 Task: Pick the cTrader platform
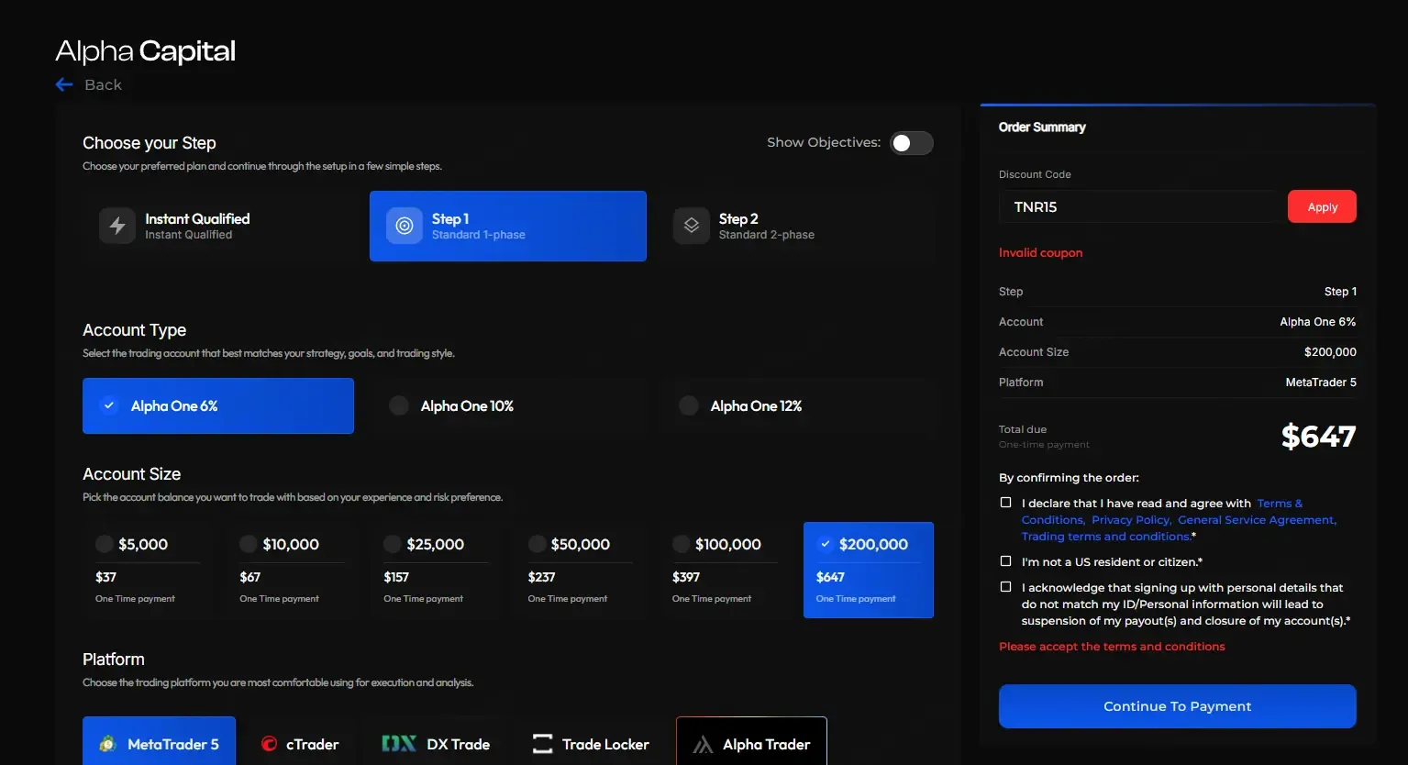coord(300,744)
